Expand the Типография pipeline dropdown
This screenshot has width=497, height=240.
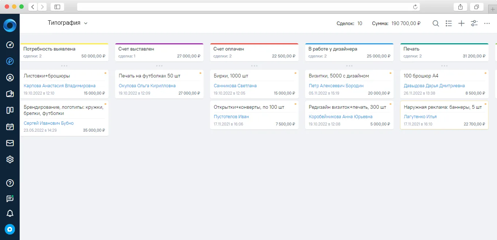pos(68,23)
